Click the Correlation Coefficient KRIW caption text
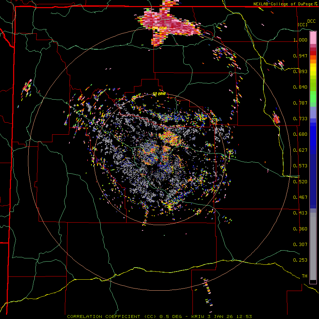 click(159, 317)
